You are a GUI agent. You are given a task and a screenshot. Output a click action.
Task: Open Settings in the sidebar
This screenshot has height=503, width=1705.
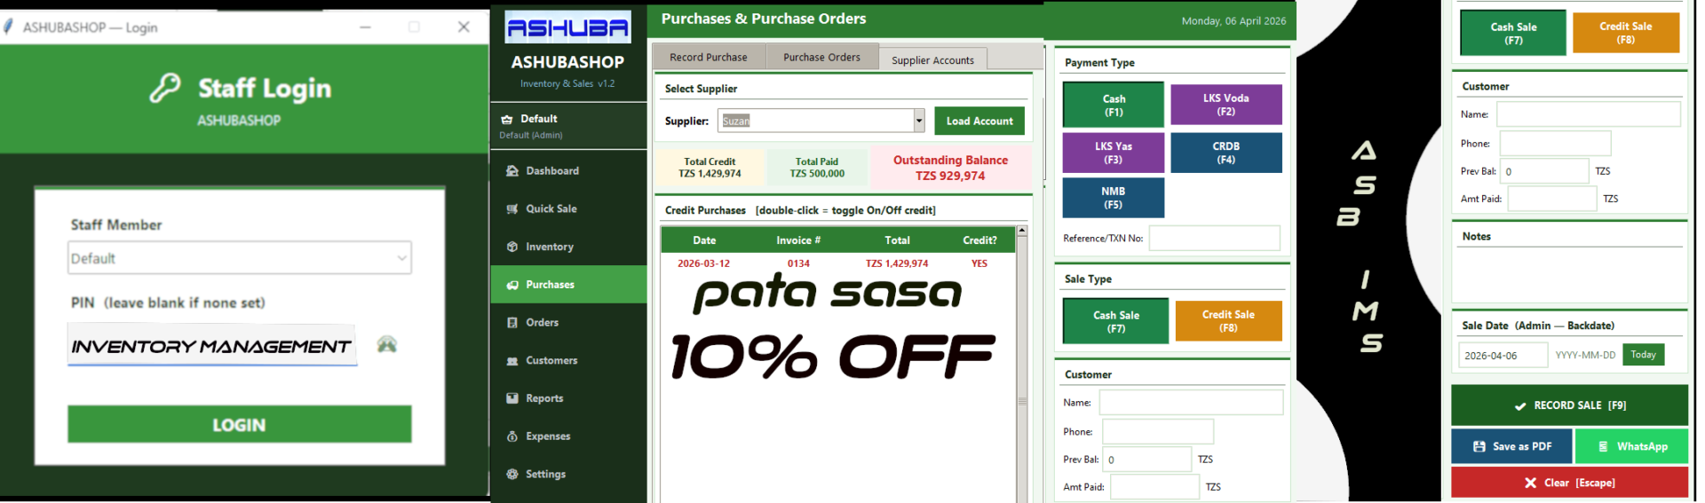click(544, 475)
